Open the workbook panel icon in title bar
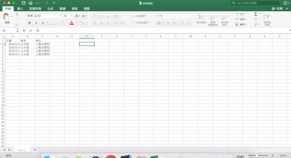This screenshot has height=158, width=291. coord(23,3)
